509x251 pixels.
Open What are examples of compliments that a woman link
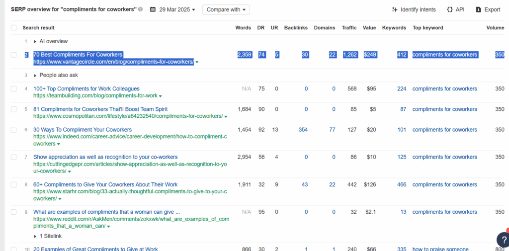coord(106,212)
